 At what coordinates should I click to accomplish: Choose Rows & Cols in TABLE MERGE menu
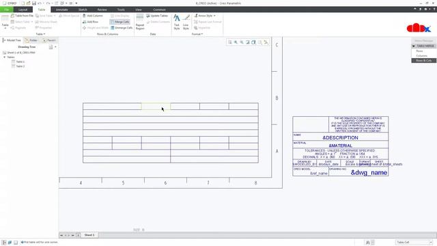click(x=423, y=61)
